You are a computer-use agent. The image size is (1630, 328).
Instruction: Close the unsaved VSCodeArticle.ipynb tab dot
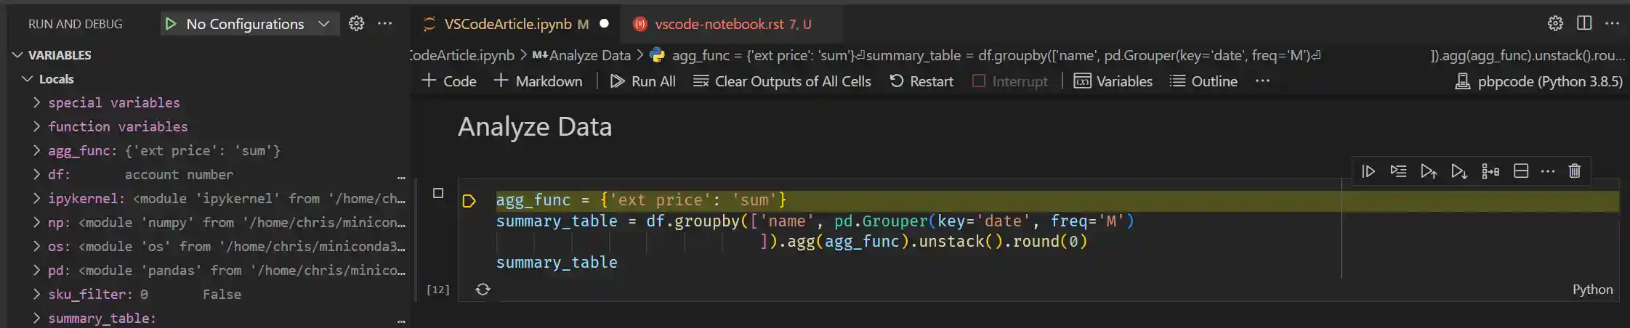(x=604, y=23)
